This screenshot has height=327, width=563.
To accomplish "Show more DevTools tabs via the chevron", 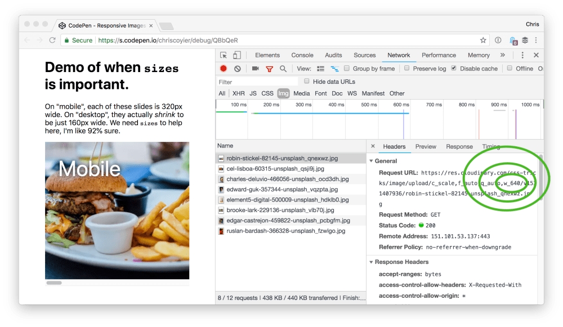I will (x=502, y=55).
